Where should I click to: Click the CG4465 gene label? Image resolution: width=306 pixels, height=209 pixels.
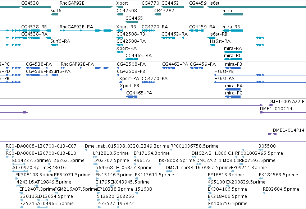pyautogui.click(x=134, y=18)
